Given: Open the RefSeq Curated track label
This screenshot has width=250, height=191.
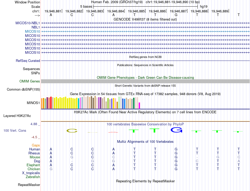Looking at the screenshot, I should point(28,61).
